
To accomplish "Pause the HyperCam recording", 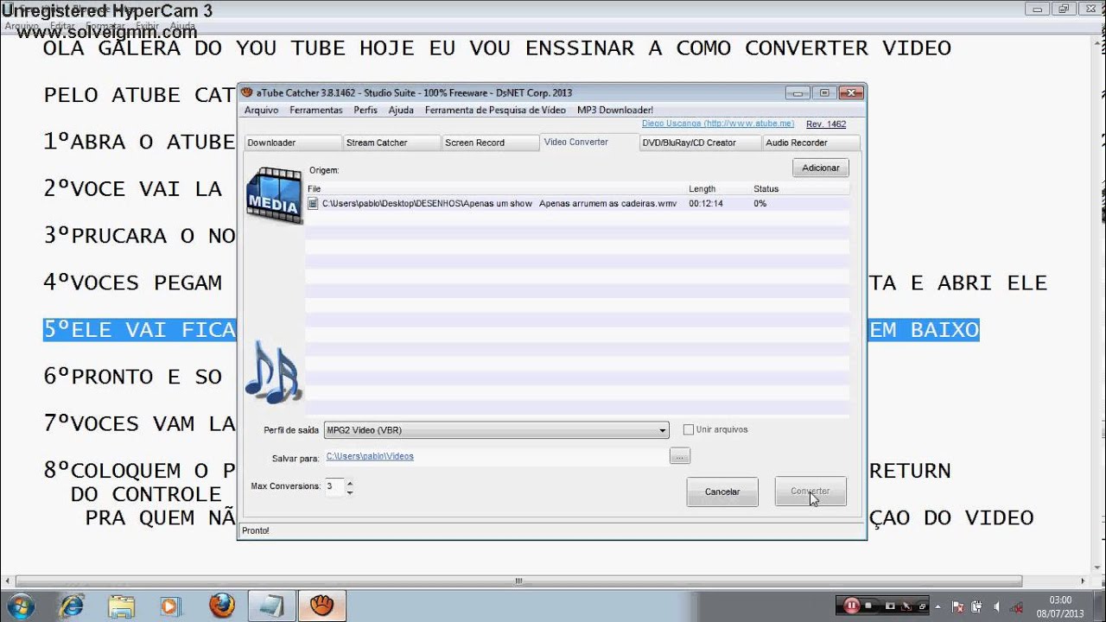I will tap(851, 606).
